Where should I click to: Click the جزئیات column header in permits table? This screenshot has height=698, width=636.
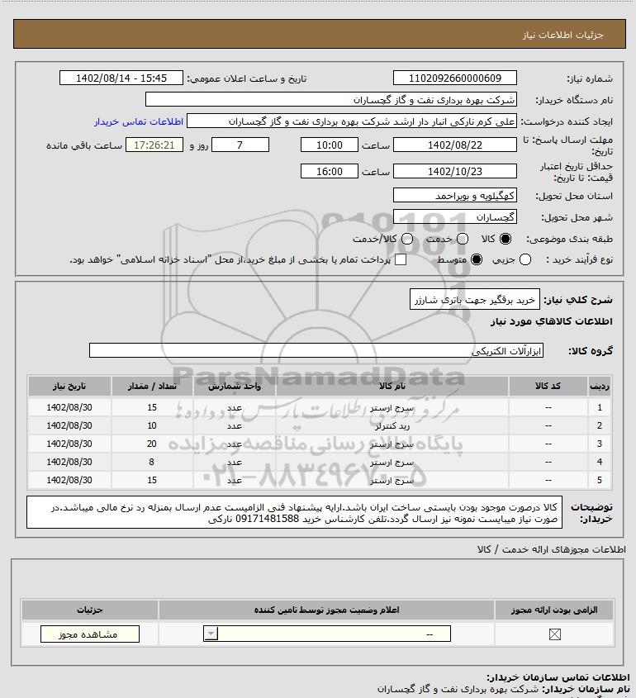tap(90, 610)
